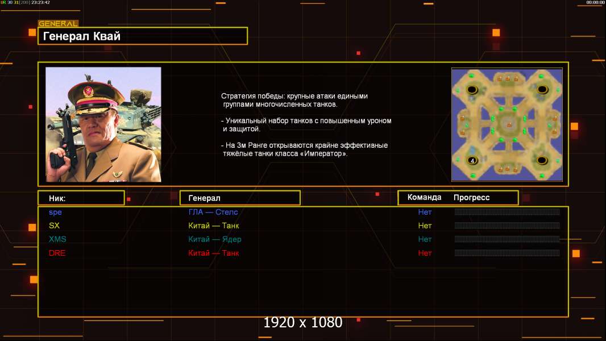Click team value 'Нет' for DRE
The image size is (606, 341).
click(x=425, y=253)
